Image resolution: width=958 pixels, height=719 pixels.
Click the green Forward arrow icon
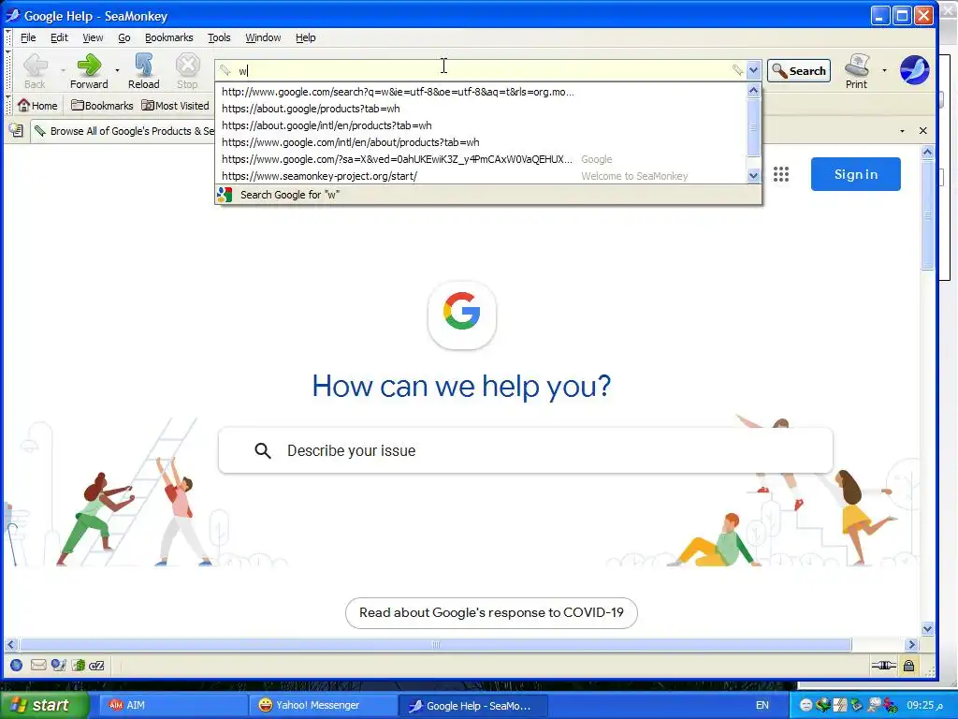89,65
